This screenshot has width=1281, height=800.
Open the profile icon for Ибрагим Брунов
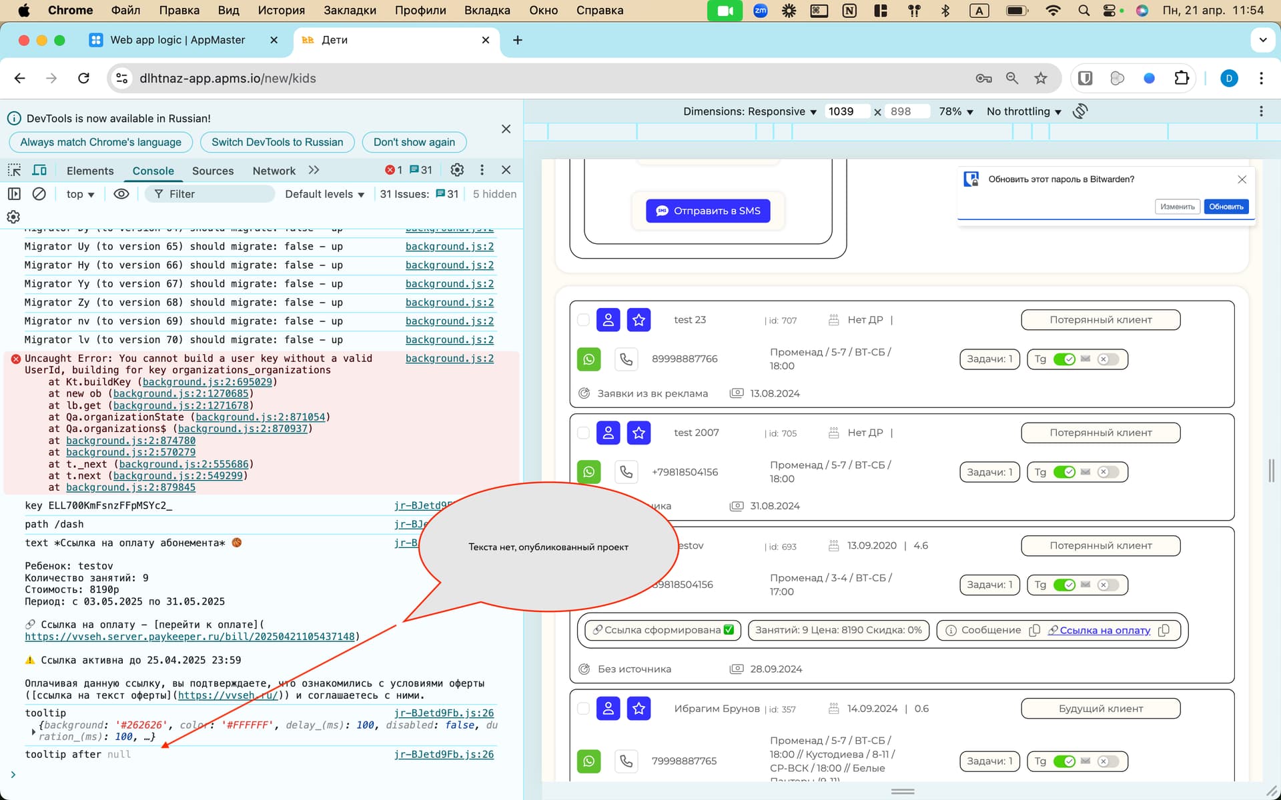click(608, 709)
